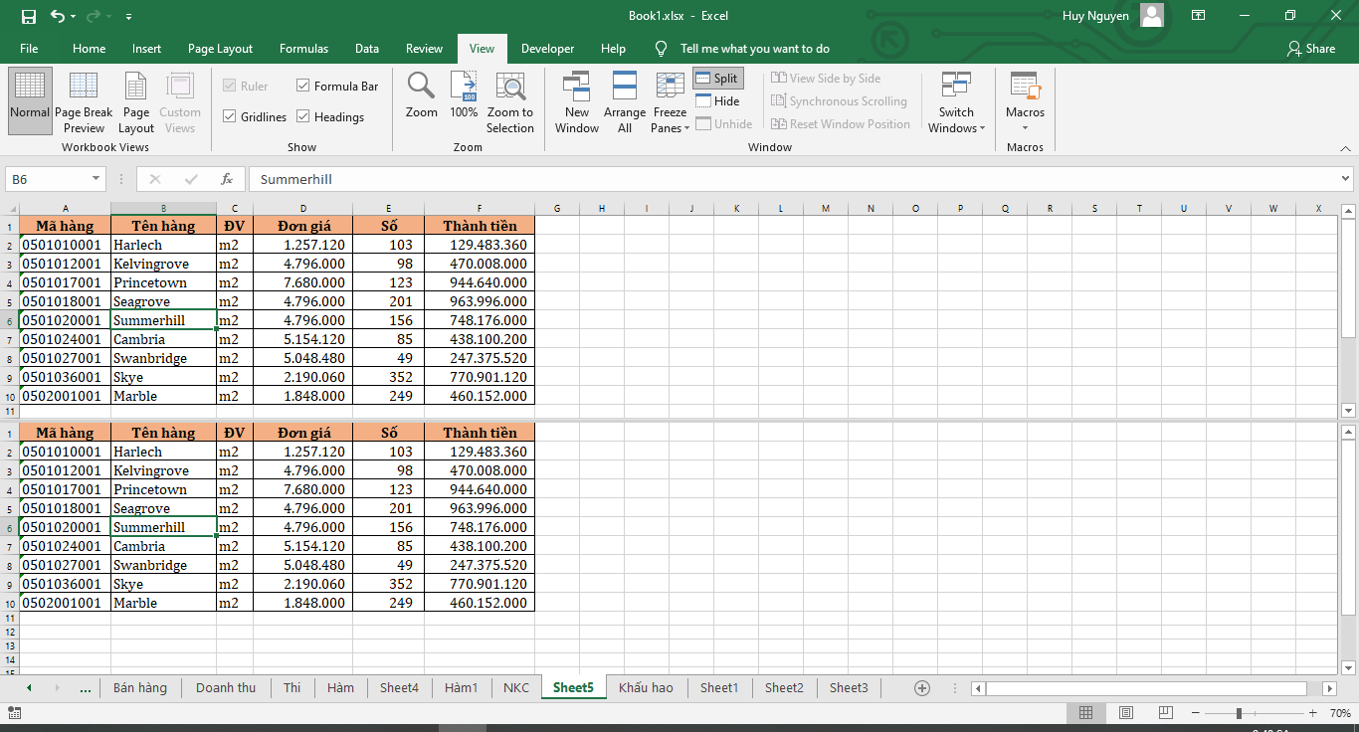Disable the Headings checkbox
The image size is (1359, 732).
point(303,117)
